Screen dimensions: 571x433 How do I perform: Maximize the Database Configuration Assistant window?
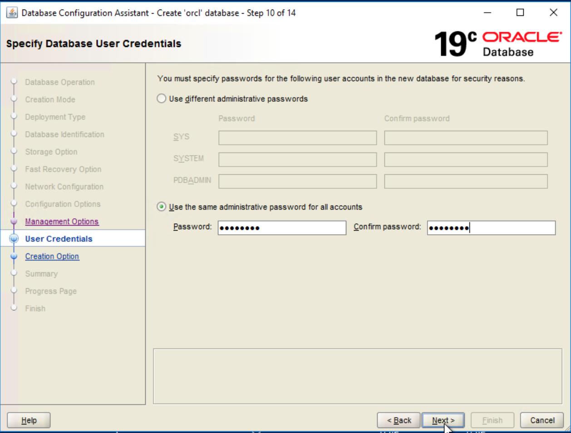520,13
